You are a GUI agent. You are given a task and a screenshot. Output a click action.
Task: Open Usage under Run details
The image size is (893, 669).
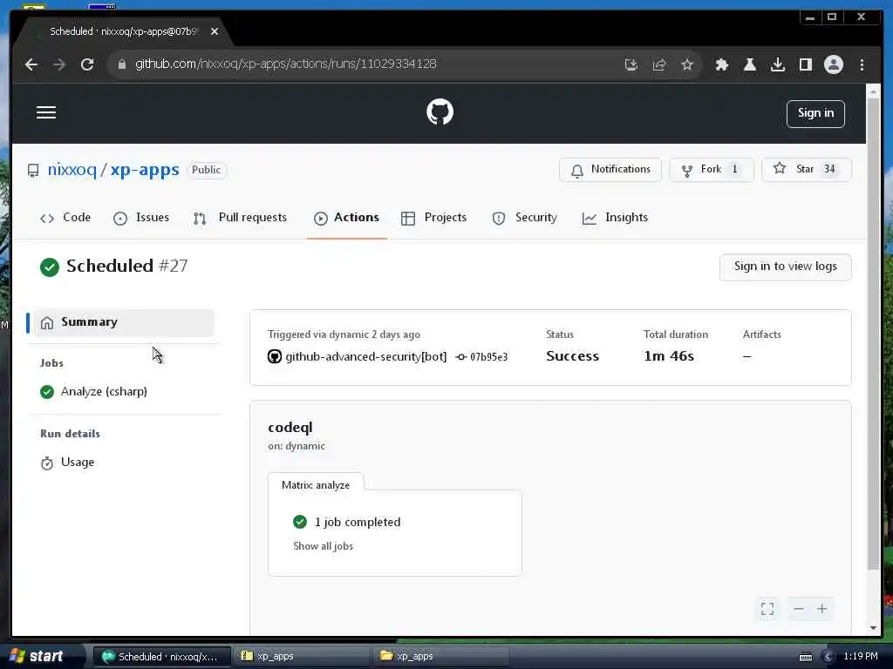coord(67,463)
